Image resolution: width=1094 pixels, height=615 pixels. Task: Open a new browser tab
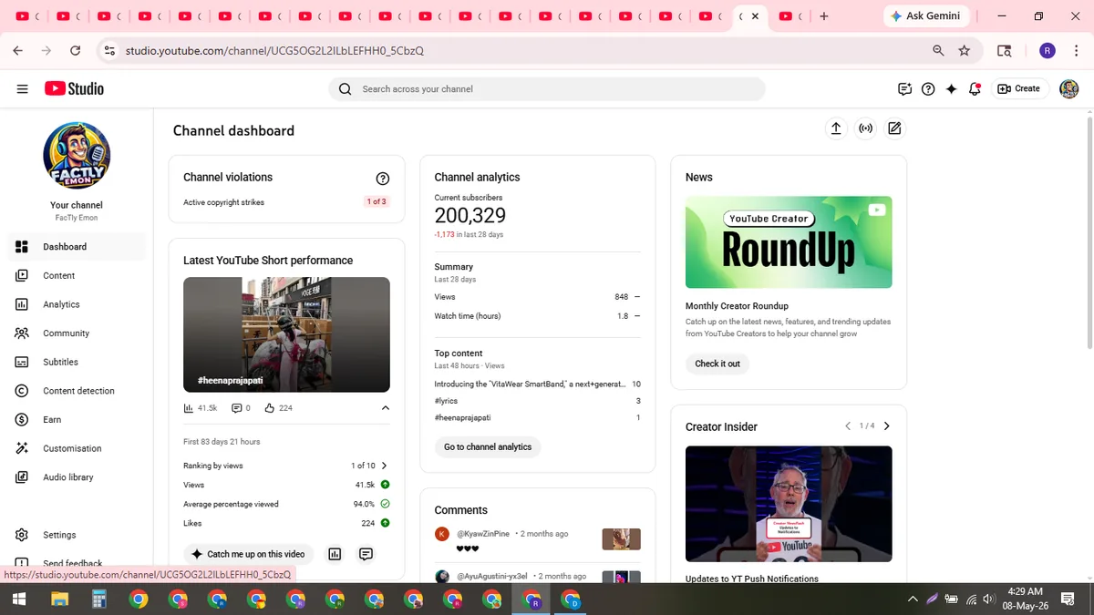point(824,16)
